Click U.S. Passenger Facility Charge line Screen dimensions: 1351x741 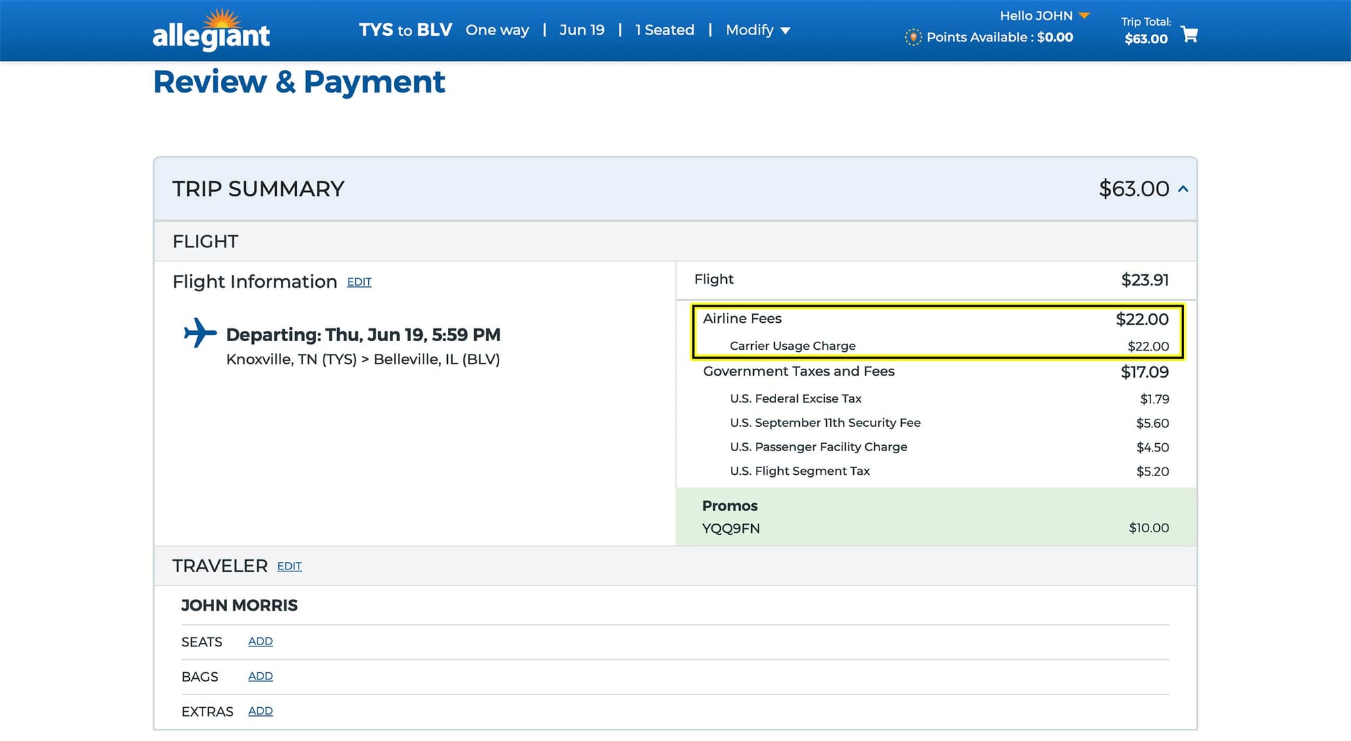tap(949, 447)
